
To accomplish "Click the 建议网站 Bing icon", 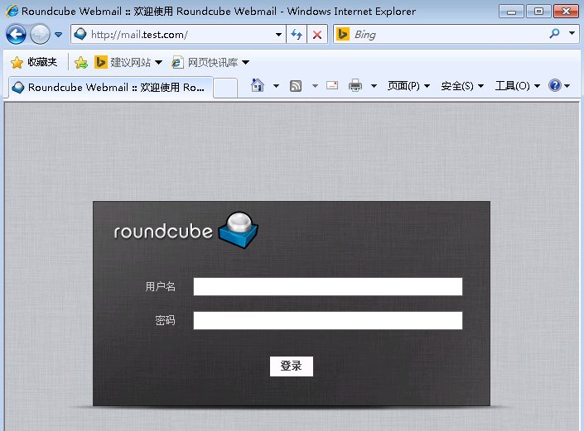I will click(x=100, y=62).
